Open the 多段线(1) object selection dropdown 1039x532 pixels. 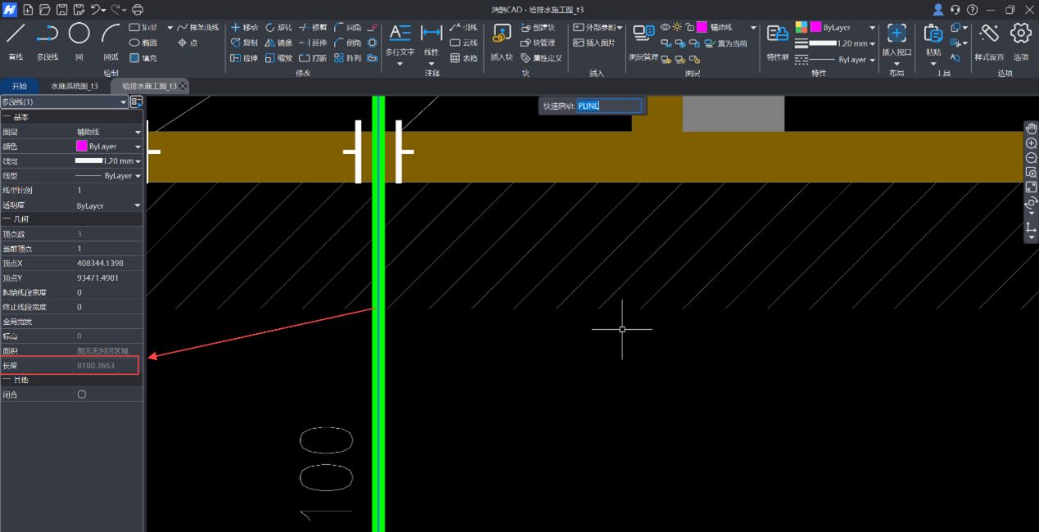point(124,102)
